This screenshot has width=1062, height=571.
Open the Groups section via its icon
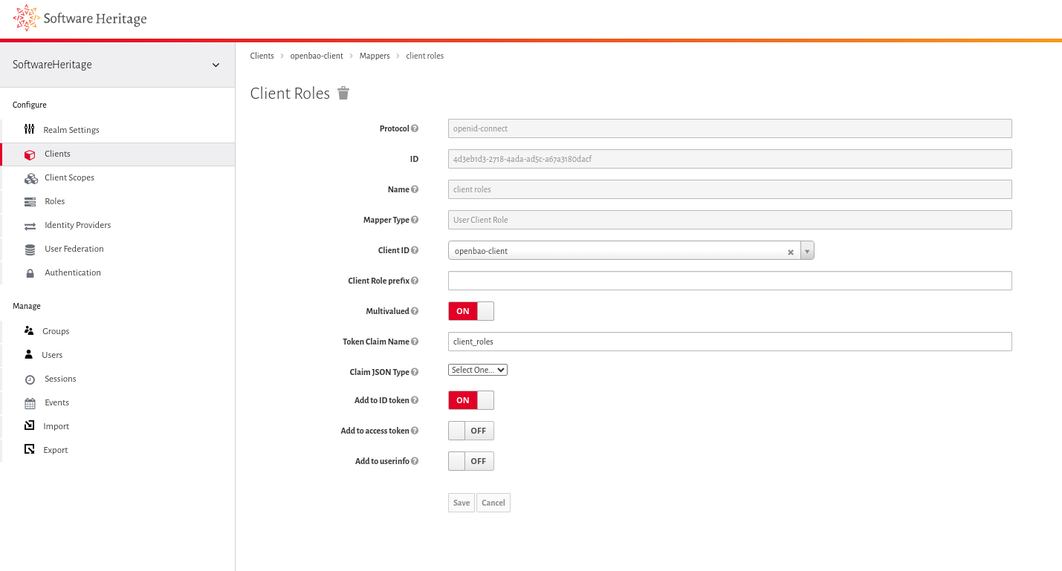coord(30,331)
